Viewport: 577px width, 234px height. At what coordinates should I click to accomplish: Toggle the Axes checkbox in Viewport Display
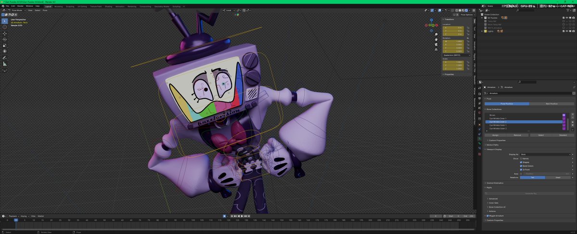pos(521,174)
